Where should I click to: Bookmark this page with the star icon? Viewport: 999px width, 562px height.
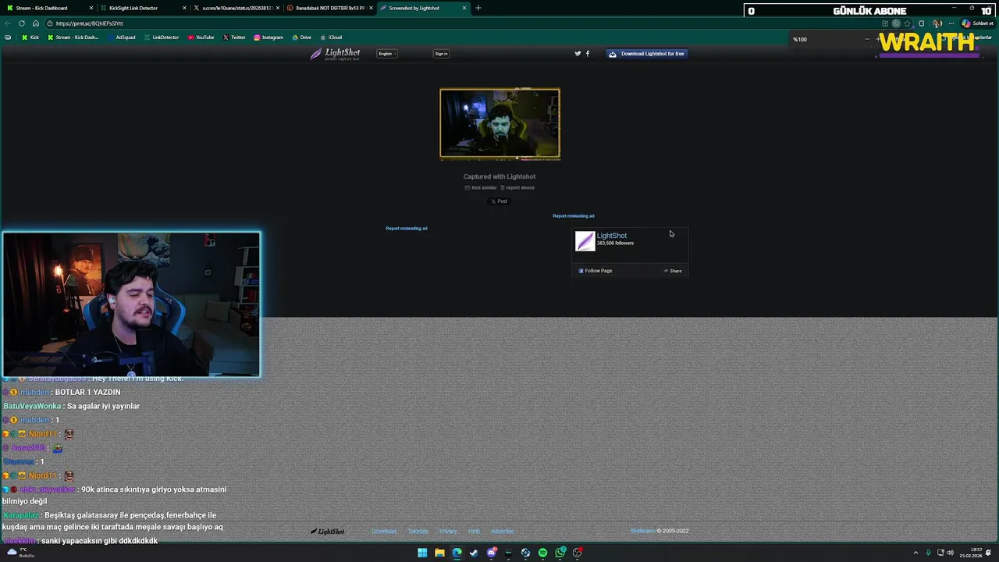908,23
